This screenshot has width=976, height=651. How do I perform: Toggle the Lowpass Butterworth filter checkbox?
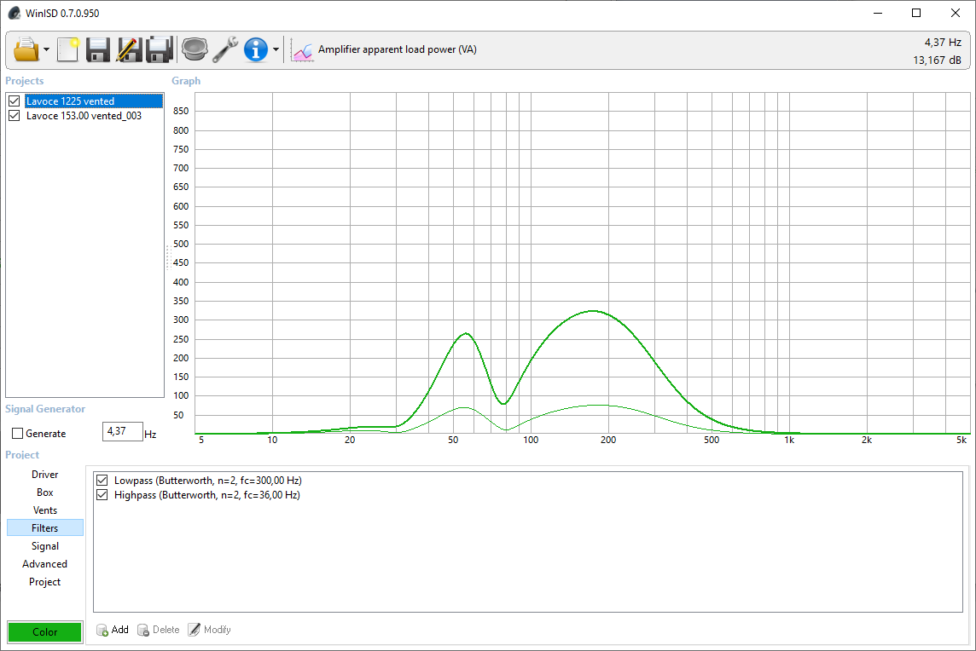pos(102,480)
